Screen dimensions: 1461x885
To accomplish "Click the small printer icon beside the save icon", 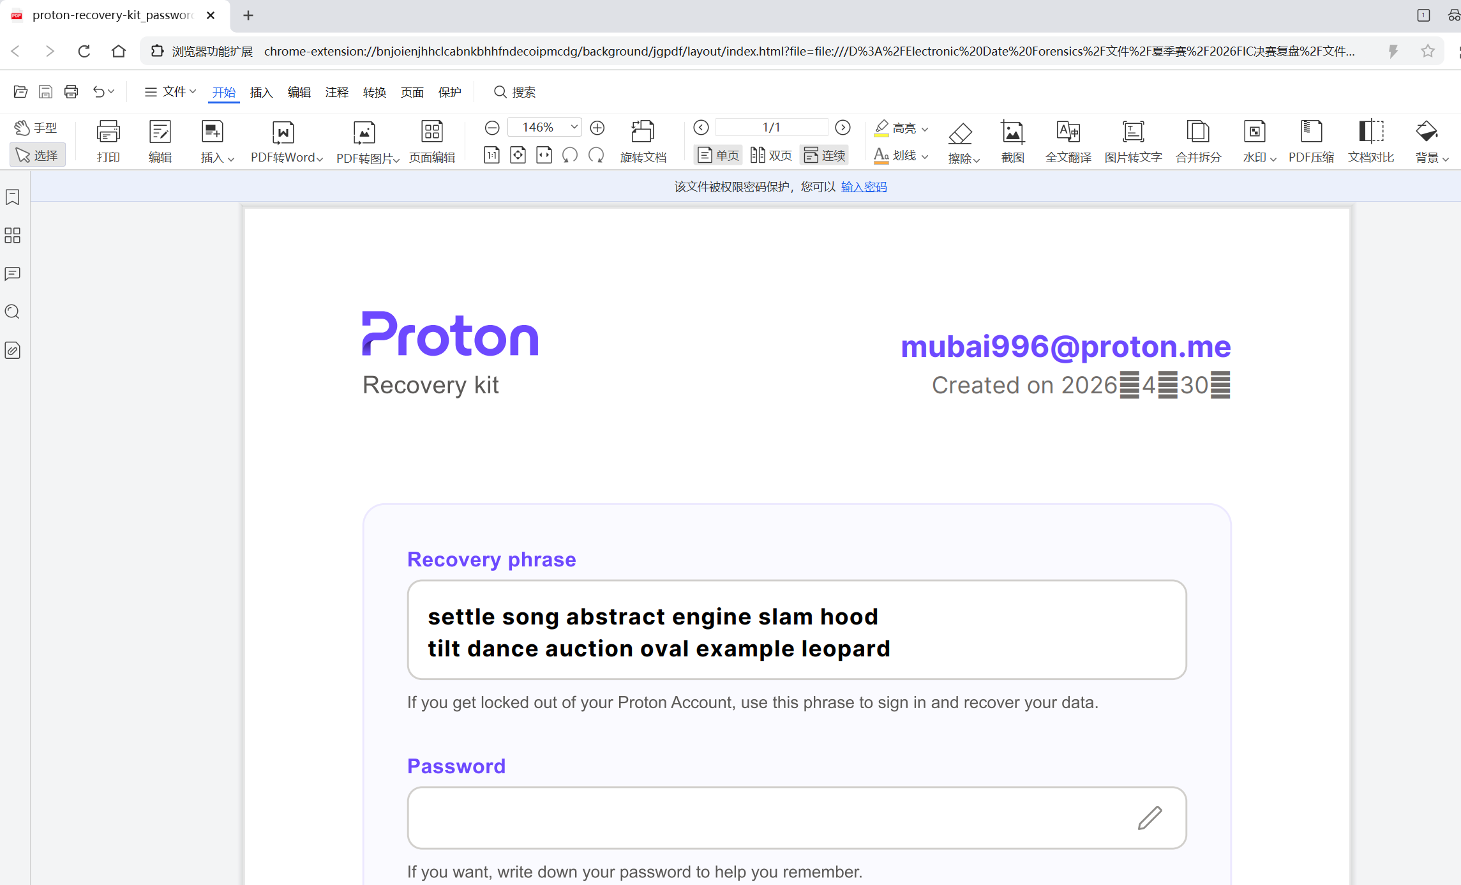I will point(71,92).
